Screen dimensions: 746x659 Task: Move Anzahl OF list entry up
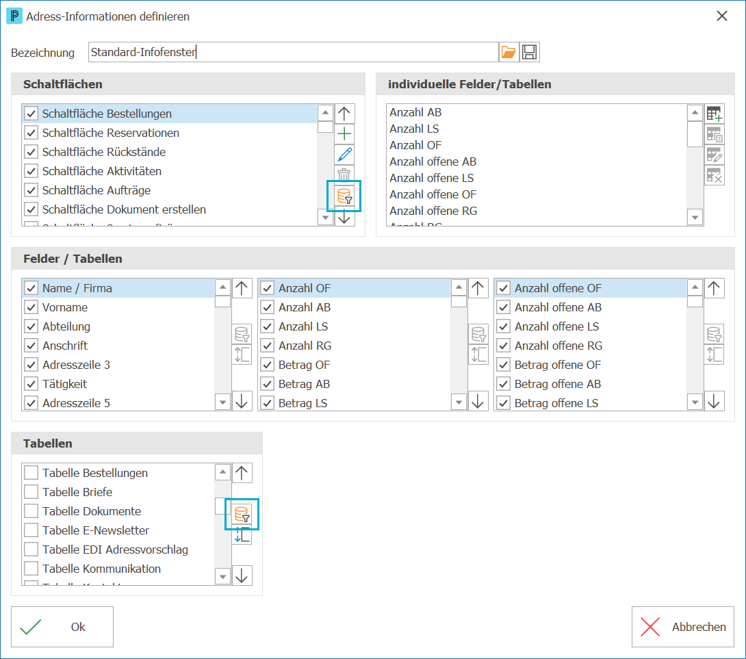pyautogui.click(x=478, y=288)
